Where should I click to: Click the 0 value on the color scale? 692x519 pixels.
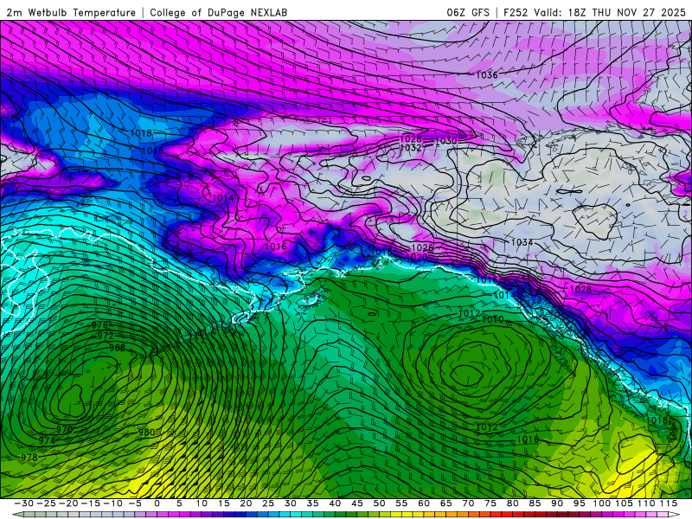(x=157, y=503)
